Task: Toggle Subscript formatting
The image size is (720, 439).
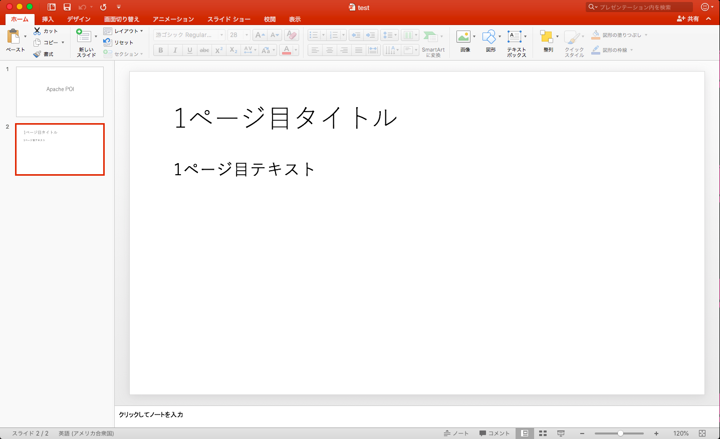Action: pos(233,50)
